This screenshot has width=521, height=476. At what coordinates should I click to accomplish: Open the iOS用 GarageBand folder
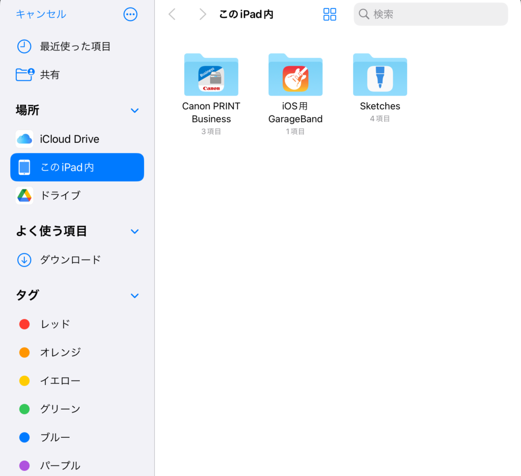pos(295,75)
